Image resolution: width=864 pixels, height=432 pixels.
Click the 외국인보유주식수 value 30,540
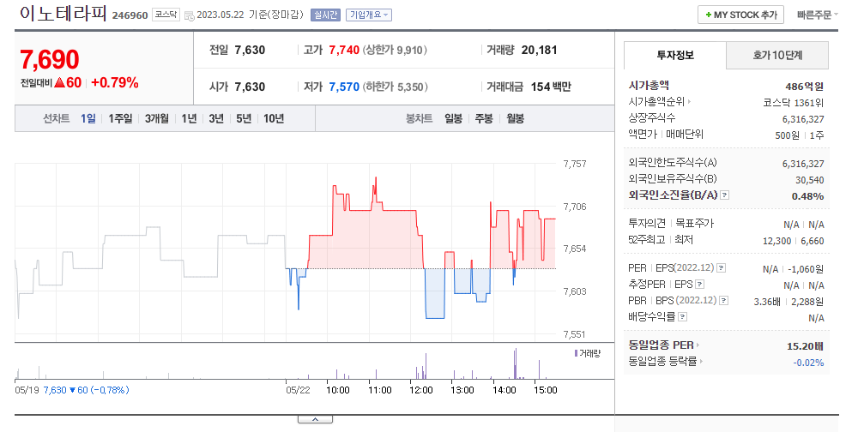(x=809, y=180)
